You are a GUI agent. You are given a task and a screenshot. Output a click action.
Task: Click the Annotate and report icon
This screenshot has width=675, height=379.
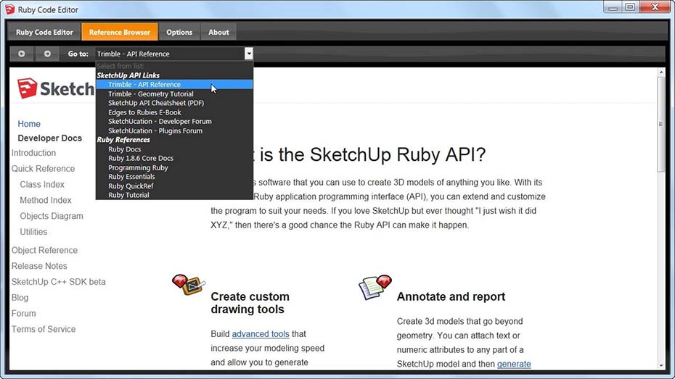coord(375,287)
